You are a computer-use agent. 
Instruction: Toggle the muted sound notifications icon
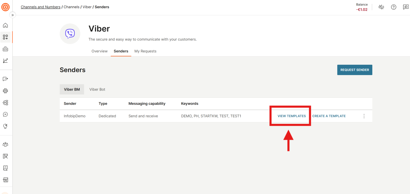click(x=381, y=7)
